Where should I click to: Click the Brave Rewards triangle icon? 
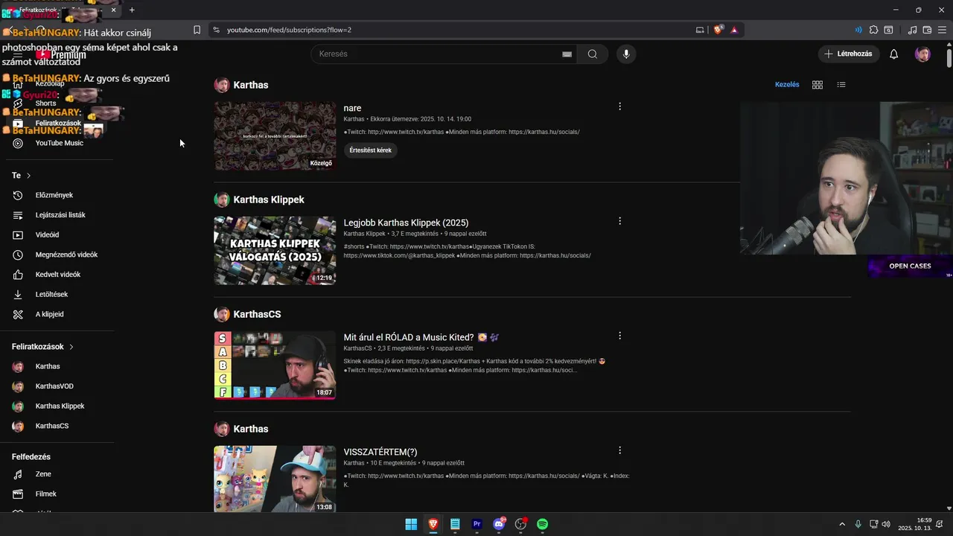734,30
